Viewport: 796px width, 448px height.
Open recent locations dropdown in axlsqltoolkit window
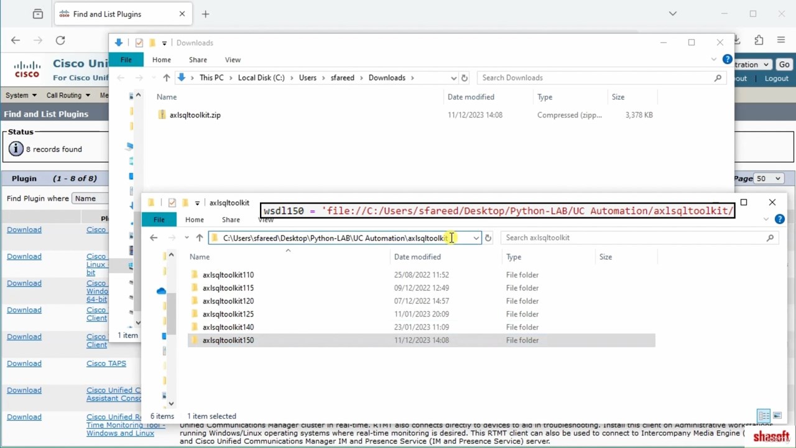click(186, 238)
